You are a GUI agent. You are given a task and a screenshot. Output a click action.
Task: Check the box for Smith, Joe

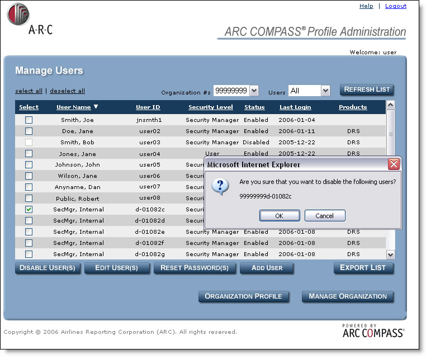click(29, 120)
